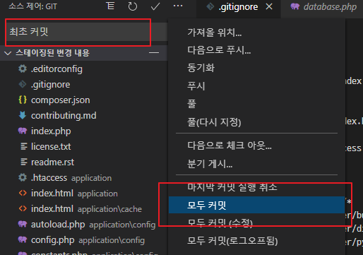
Task: Click the markdown arrow icon of contributing.md
Action: [x=23, y=115]
